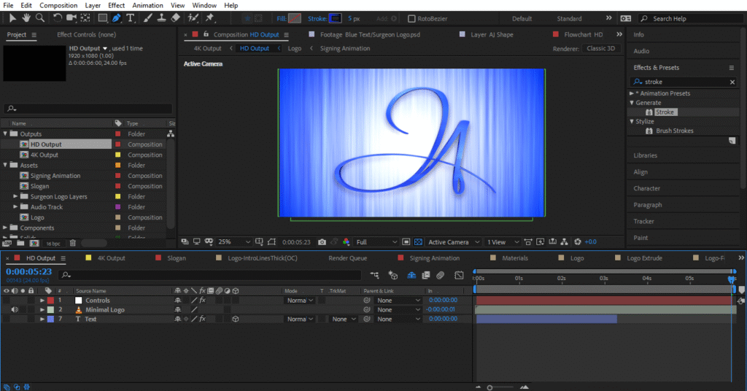747x391 pixels.
Task: Click the Classic 3D renderer button
Action: click(602, 48)
